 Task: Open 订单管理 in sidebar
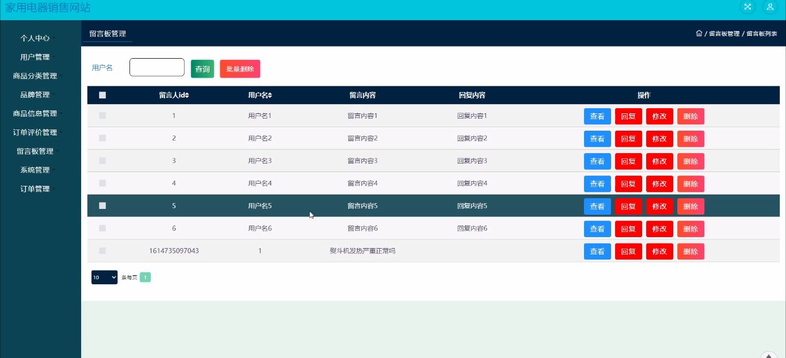(x=35, y=189)
